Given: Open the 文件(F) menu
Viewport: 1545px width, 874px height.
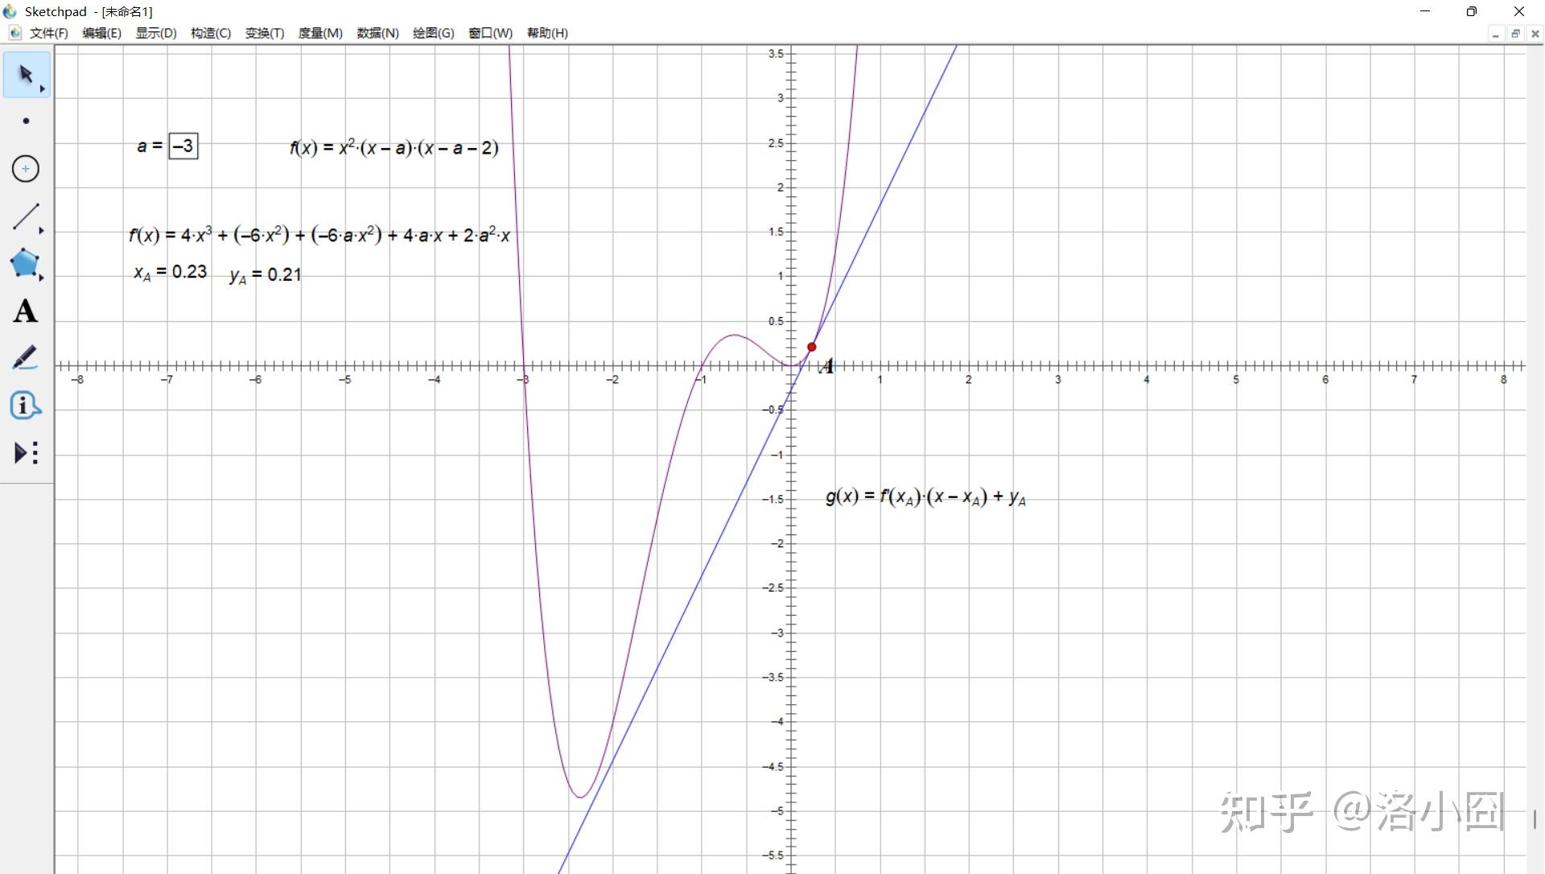Looking at the screenshot, I should point(48,33).
